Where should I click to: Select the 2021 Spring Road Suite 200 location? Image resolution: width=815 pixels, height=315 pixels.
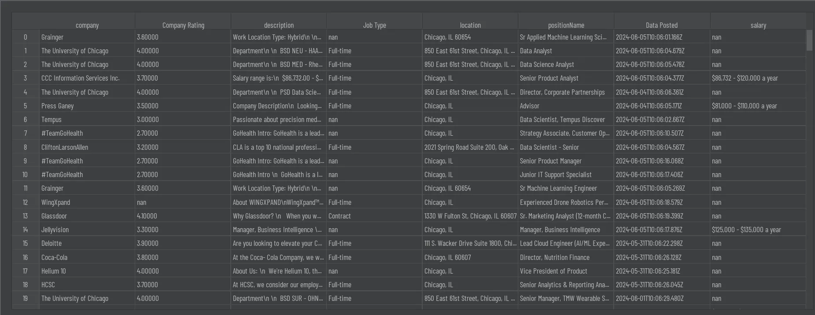point(470,147)
